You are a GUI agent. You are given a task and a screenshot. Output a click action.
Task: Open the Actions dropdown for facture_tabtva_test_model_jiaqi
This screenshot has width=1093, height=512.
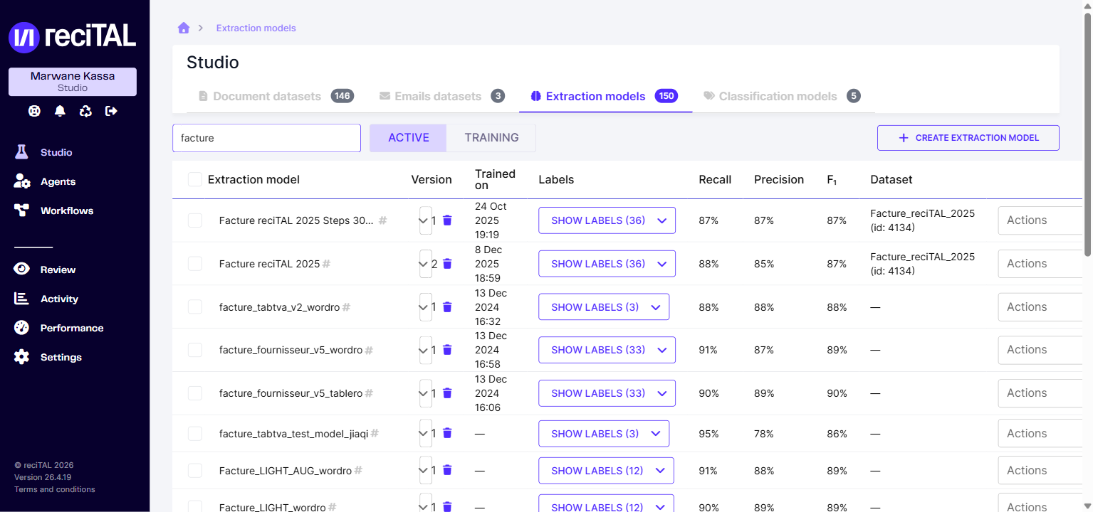coord(1040,434)
